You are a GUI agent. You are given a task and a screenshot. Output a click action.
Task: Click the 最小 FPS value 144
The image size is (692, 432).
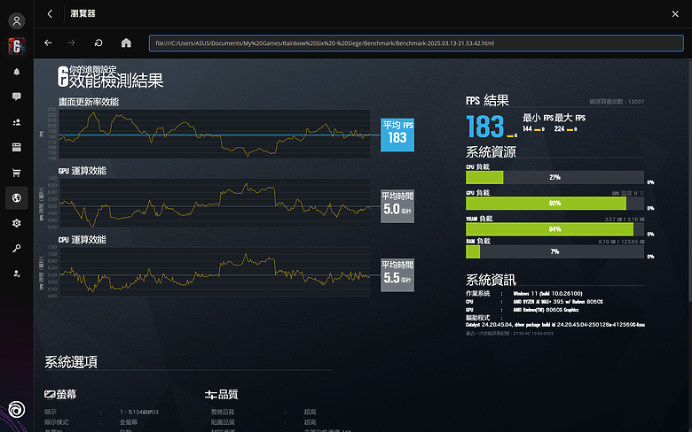pyautogui.click(x=527, y=128)
